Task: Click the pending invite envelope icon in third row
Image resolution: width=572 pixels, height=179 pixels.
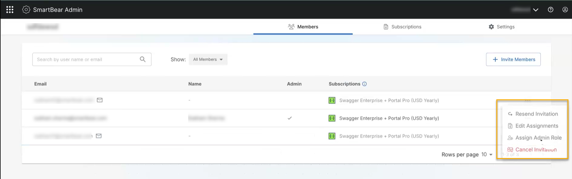Action: pyautogui.click(x=99, y=136)
